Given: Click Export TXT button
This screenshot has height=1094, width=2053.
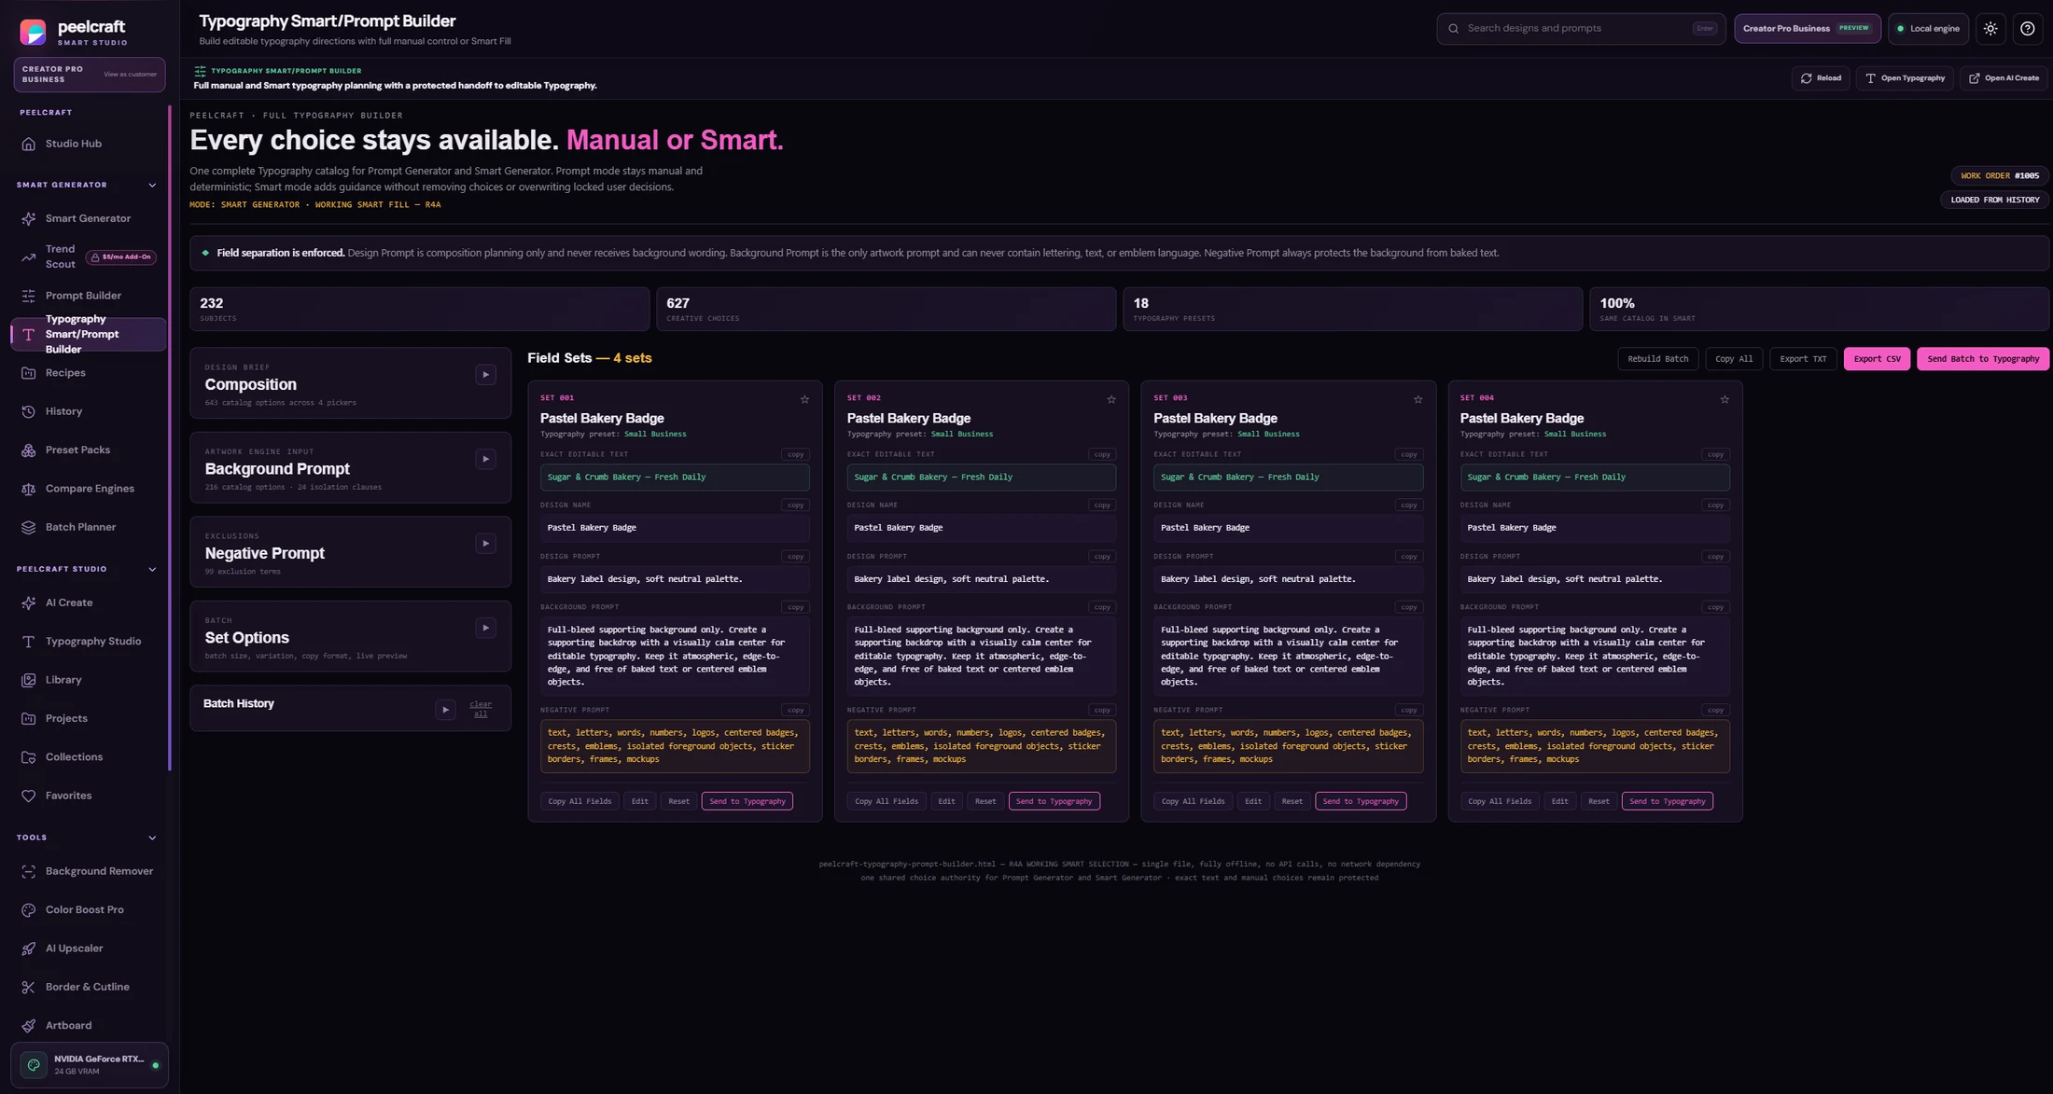Looking at the screenshot, I should (x=1803, y=359).
